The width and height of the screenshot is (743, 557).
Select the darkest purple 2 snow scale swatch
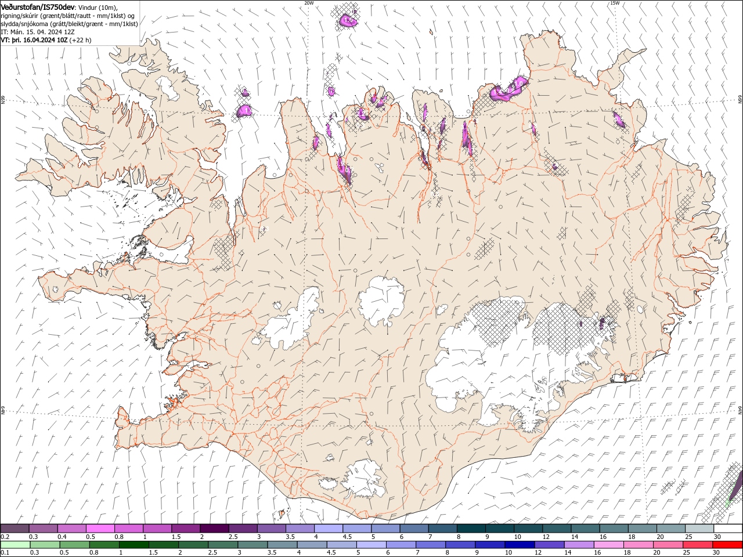tap(214, 529)
